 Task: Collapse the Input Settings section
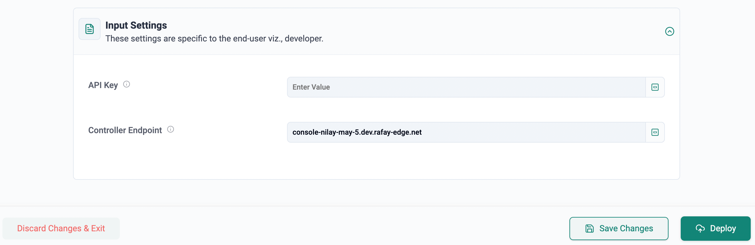point(669,31)
